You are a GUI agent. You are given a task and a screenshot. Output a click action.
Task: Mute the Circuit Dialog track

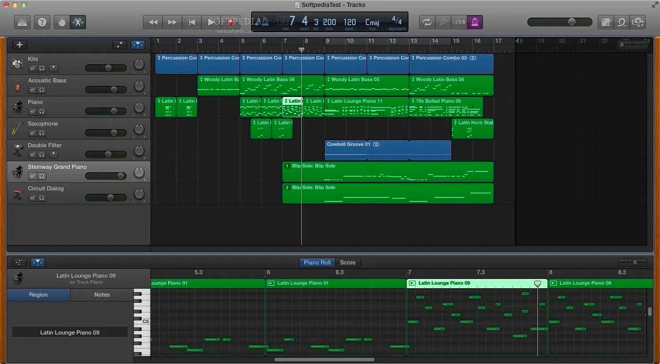pyautogui.click(x=32, y=198)
